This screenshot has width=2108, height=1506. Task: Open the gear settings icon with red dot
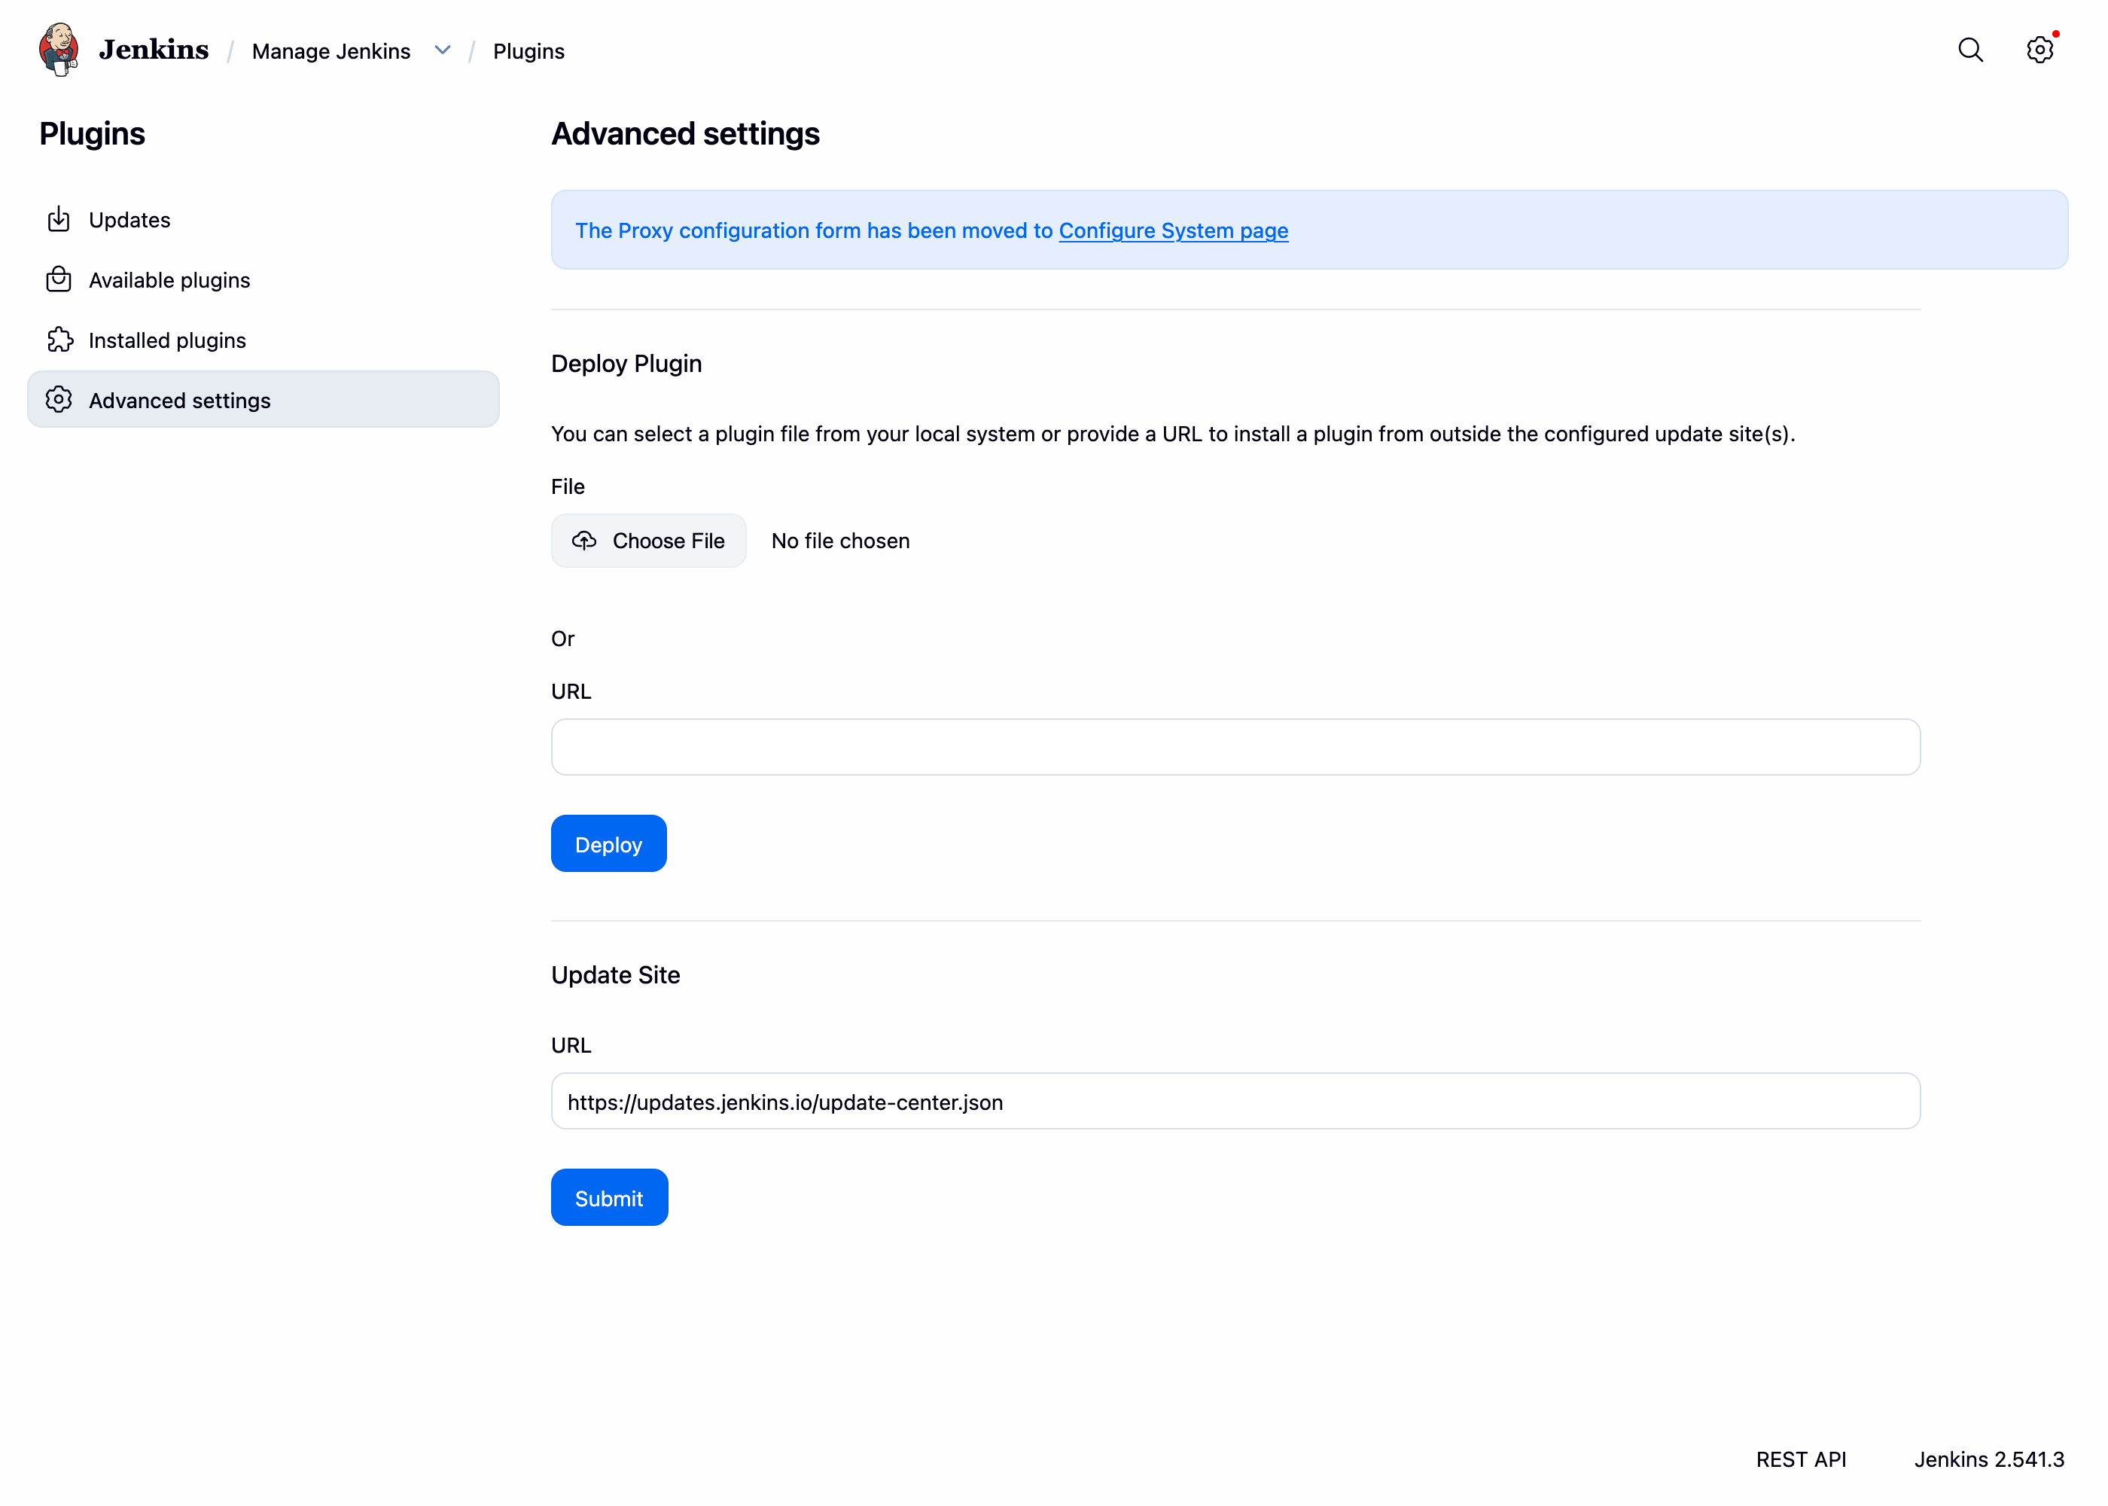2039,50
